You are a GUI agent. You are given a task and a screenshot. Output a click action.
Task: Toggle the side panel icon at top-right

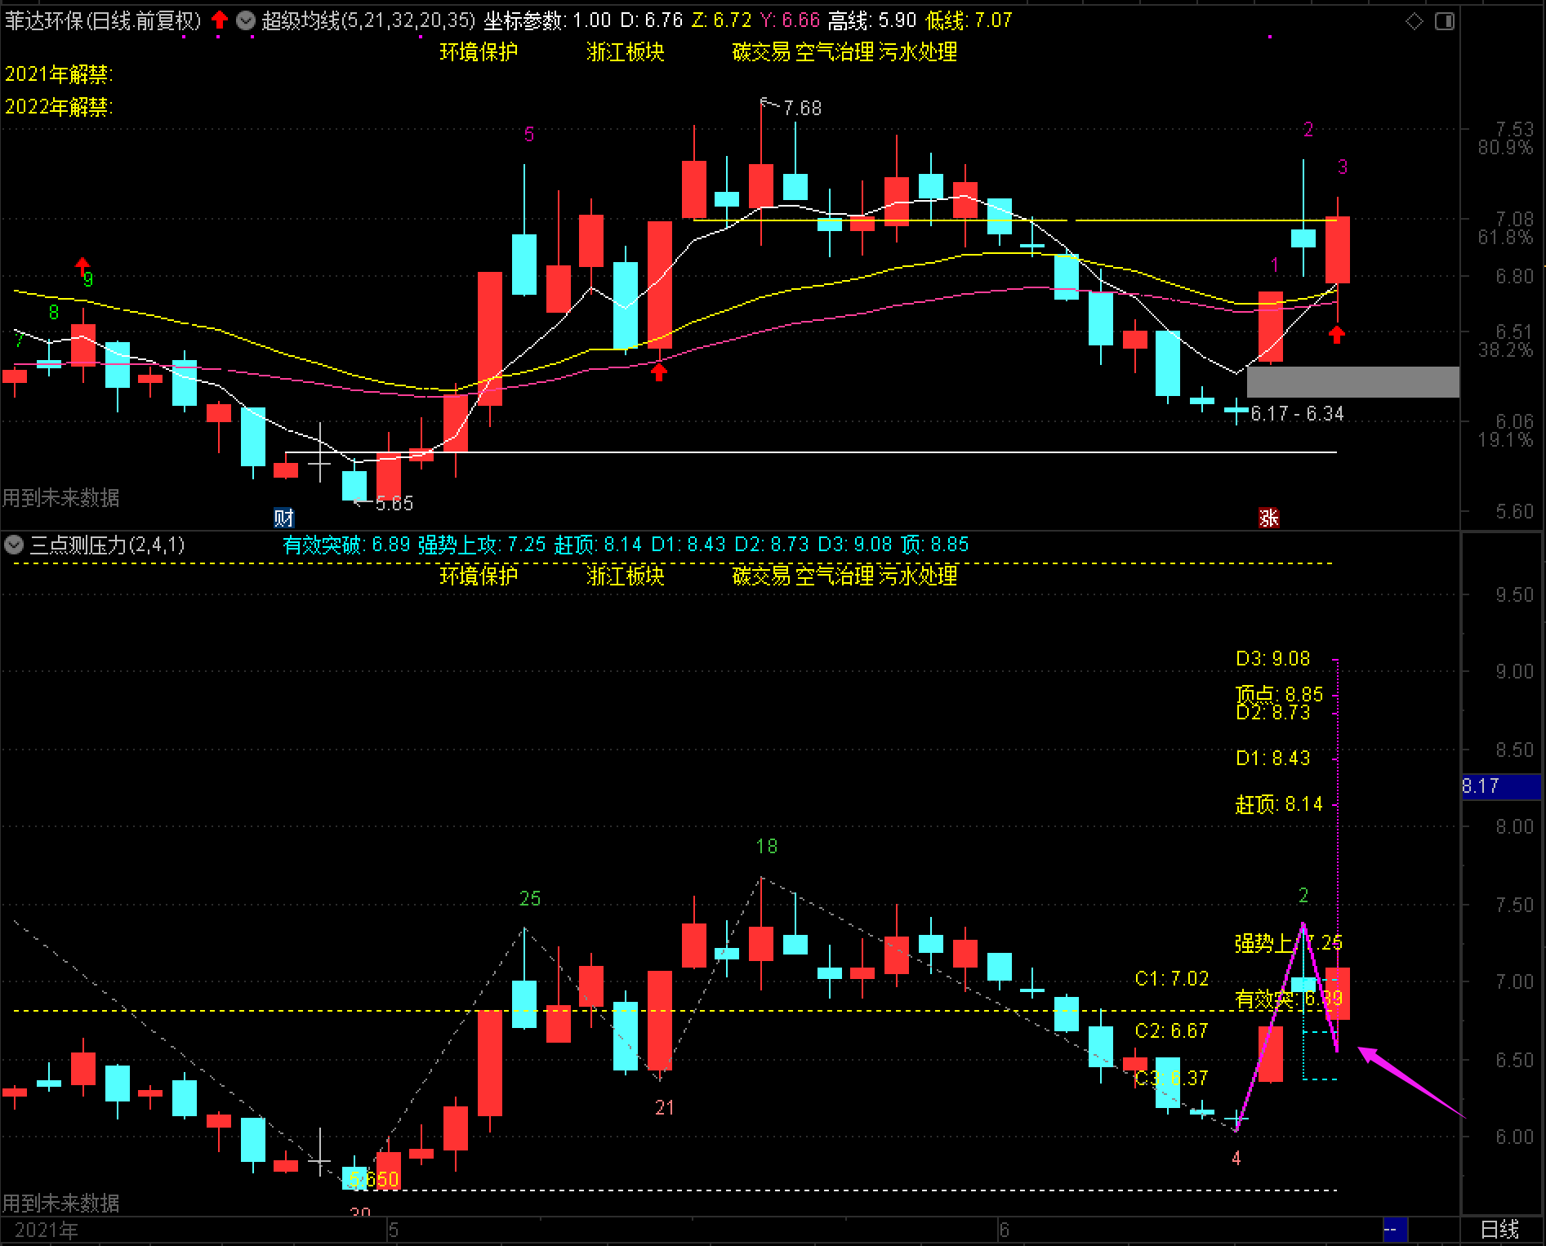click(x=1445, y=21)
